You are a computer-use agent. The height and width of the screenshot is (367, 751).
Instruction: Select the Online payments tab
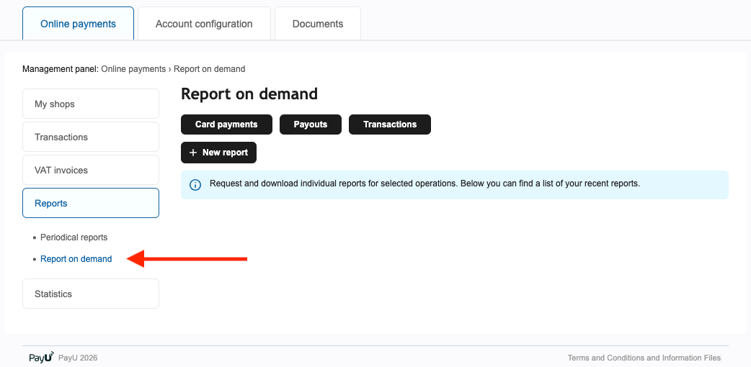point(78,24)
